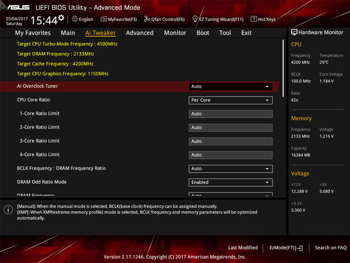350x263 pixels.
Task: Click the 3-Core Ratio Limit field
Action: 230,141
